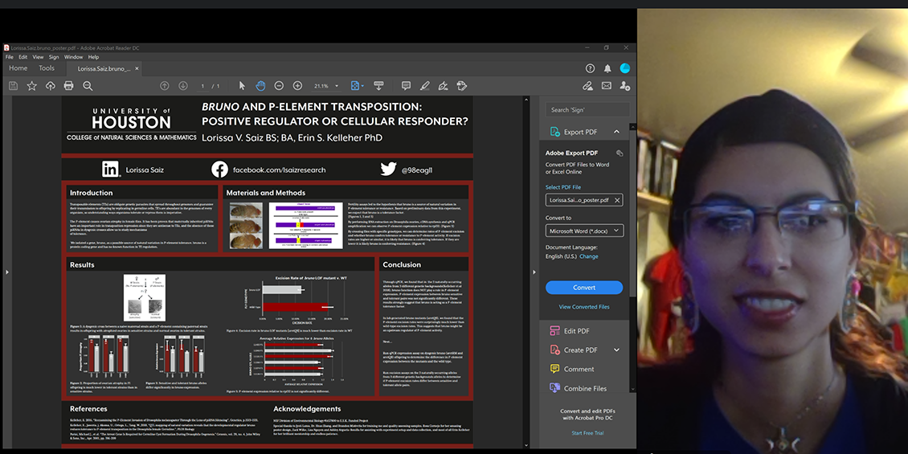Click the stamp tool icon
Screen dimensions: 908x454
click(461, 86)
